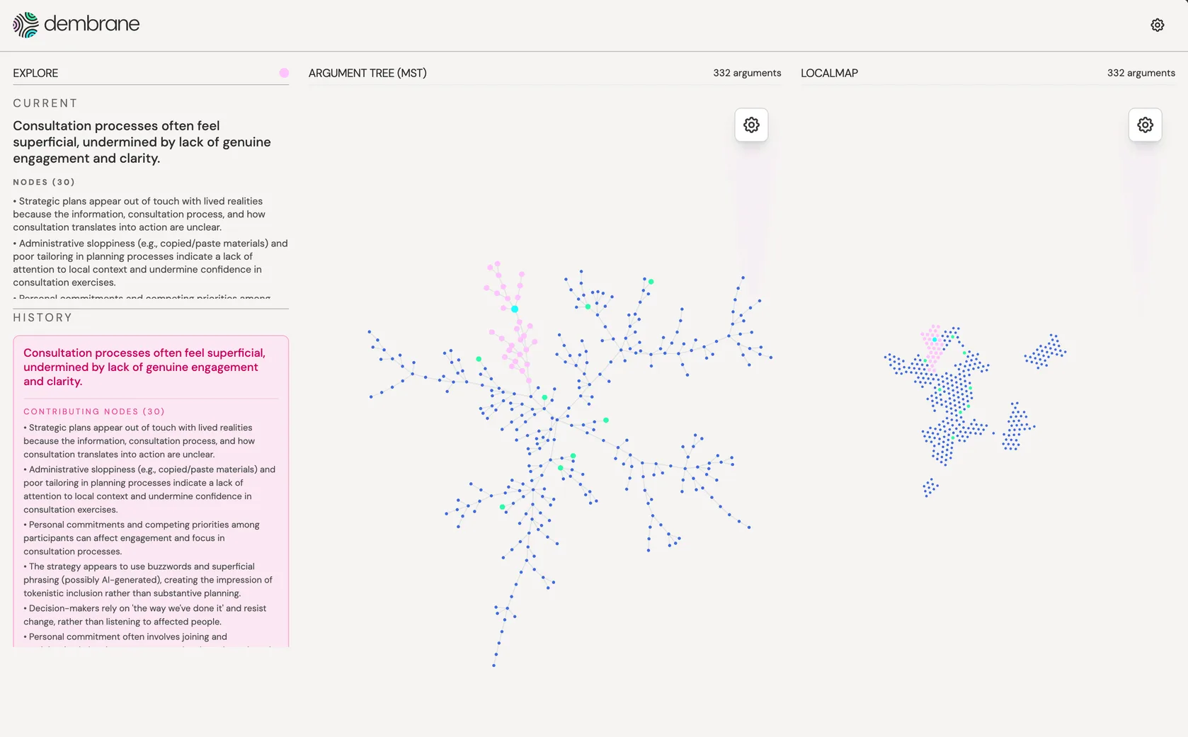Select history bullet 'Strategic plans appear out of touch'

(139, 440)
